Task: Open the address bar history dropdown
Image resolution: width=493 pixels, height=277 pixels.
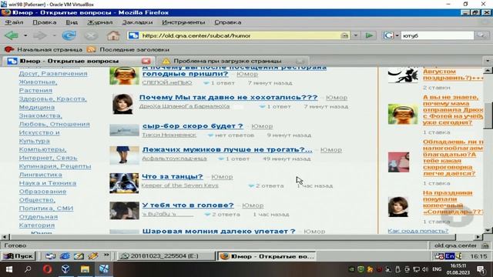Action: coord(356,35)
